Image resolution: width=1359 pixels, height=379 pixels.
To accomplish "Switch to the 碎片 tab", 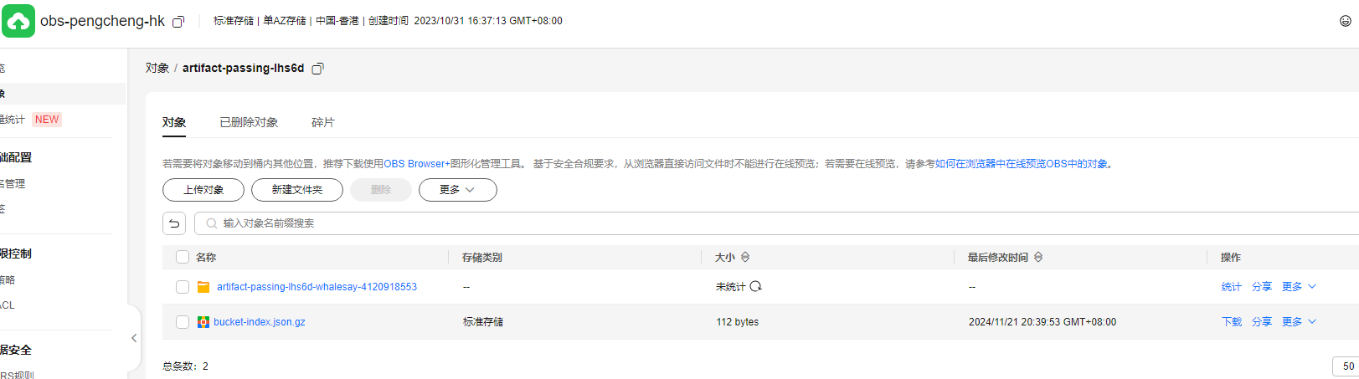I will click(x=322, y=122).
